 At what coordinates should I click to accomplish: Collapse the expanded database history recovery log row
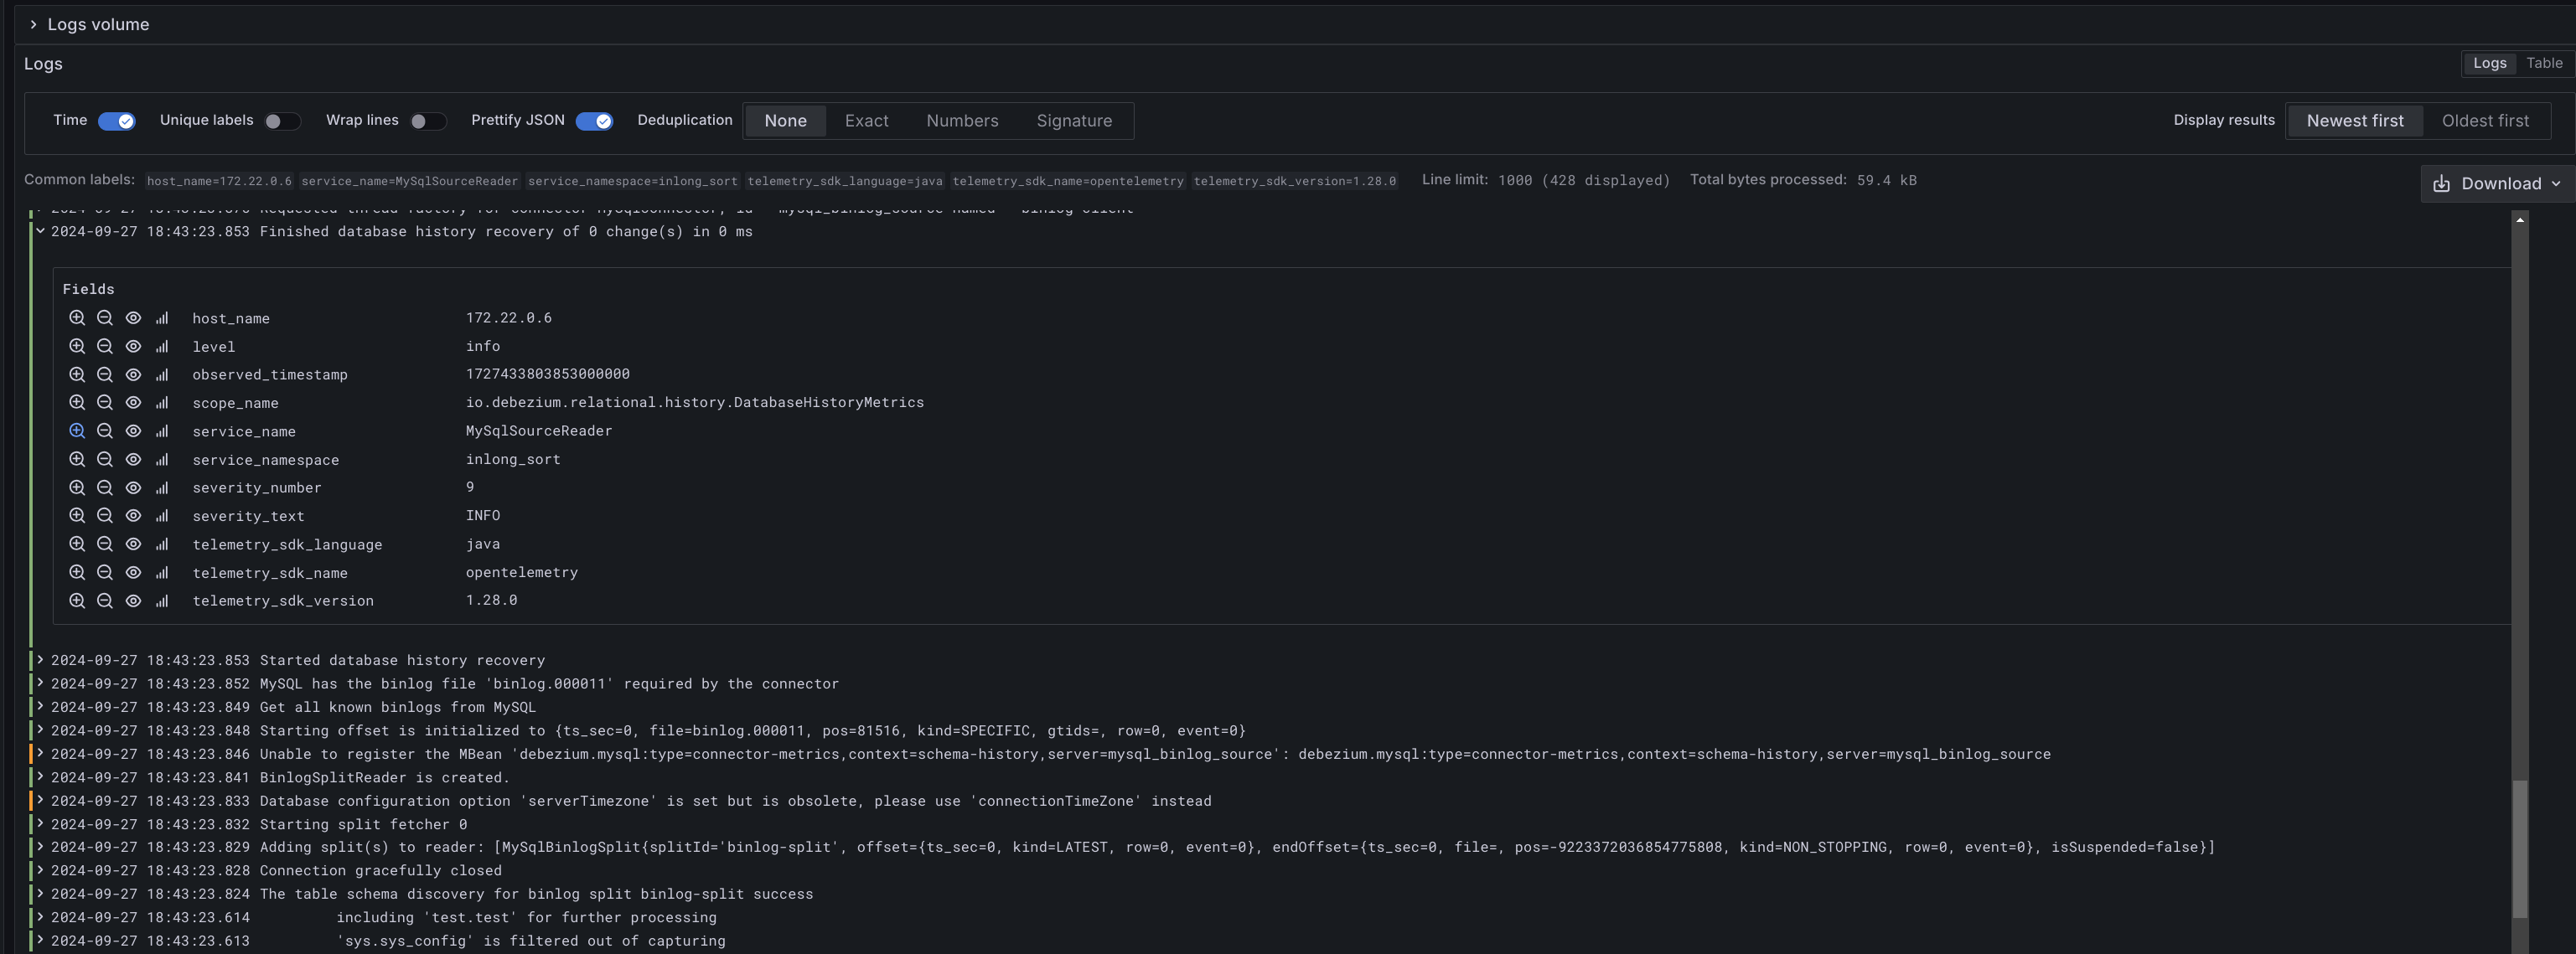pos(40,231)
